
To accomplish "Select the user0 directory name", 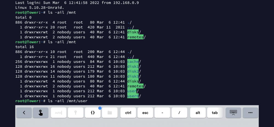I will coord(133,96).
